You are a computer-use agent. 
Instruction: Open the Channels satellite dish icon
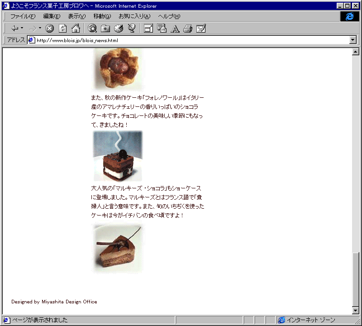point(132,29)
